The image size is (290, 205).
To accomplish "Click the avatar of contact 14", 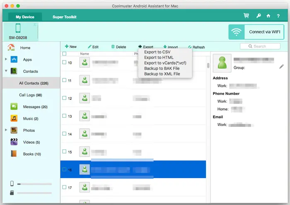I will (85, 134).
